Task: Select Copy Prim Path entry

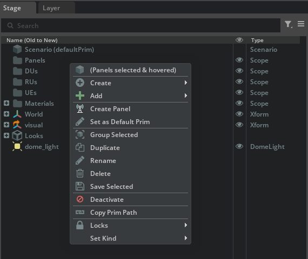Action: 130,213
